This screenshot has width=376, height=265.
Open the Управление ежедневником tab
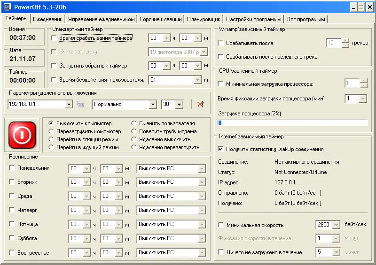click(101, 19)
